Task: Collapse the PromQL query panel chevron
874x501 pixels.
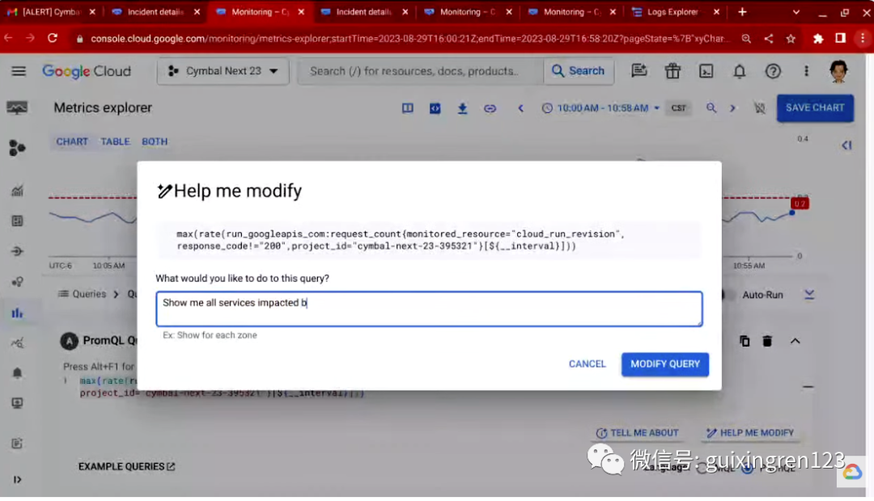Action: coord(795,341)
